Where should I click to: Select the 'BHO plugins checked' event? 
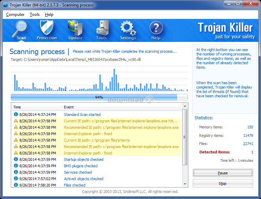(81, 166)
